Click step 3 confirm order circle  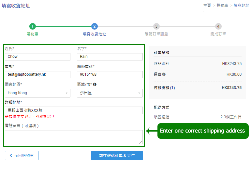coord(156,26)
